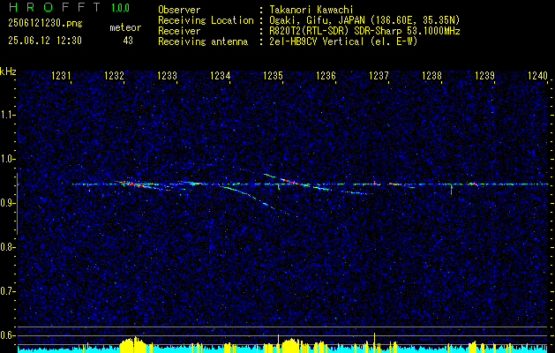Click the Receiving antenna label
The height and width of the screenshot is (353, 555).
(x=203, y=41)
